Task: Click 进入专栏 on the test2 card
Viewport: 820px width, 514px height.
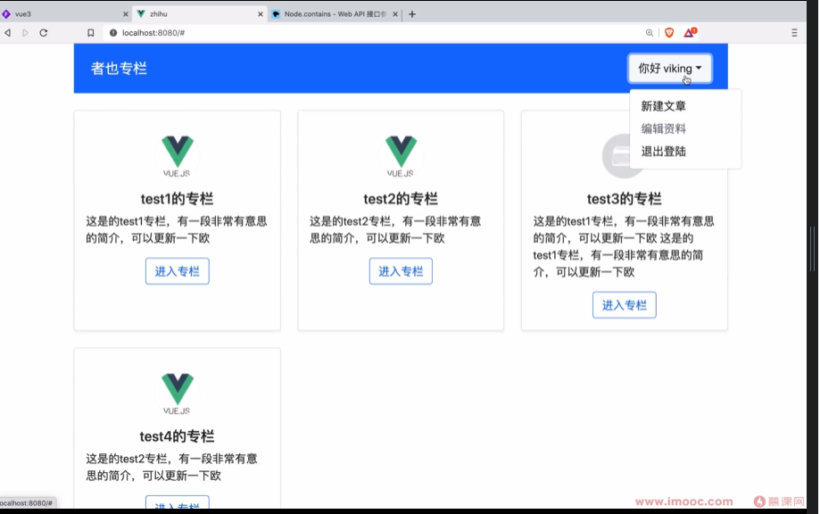Action: tap(401, 271)
